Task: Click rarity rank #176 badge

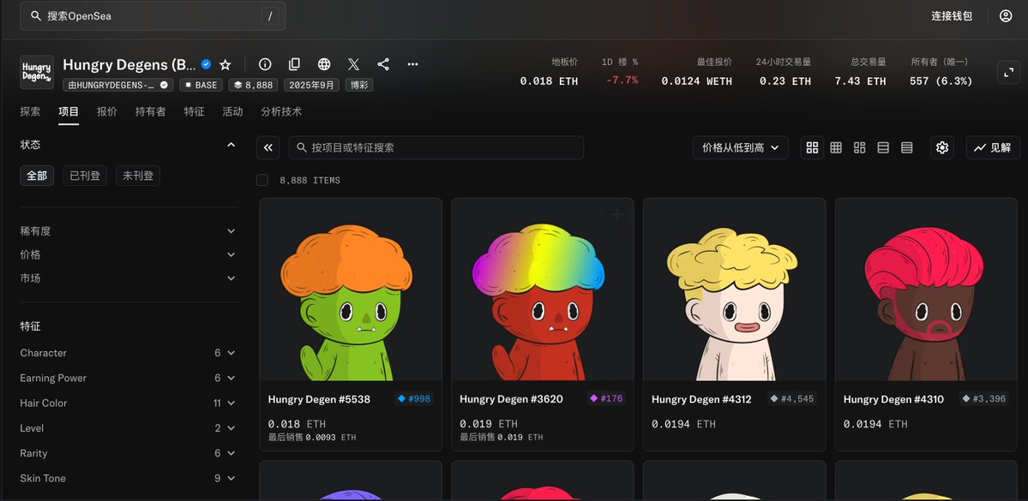Action: point(606,398)
